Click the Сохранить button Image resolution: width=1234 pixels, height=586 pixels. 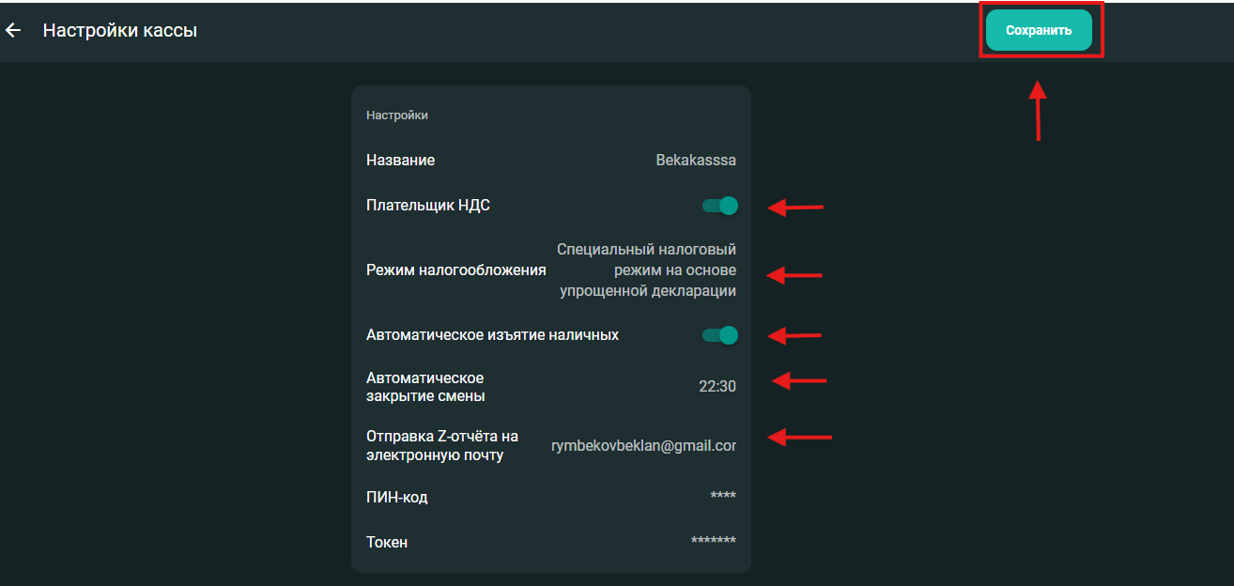[1039, 30]
